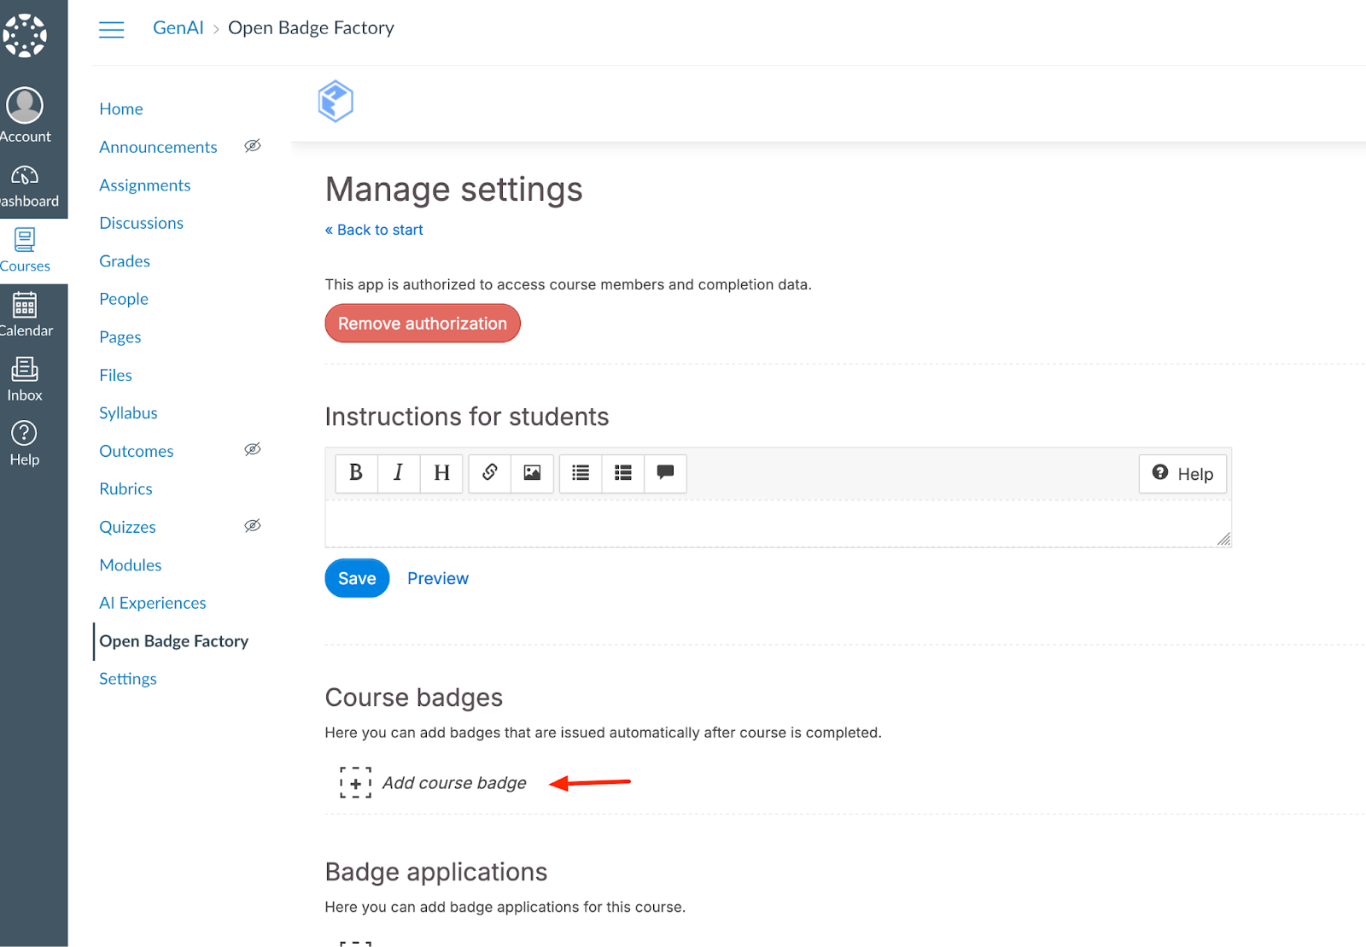Image resolution: width=1366 pixels, height=947 pixels.
Task: Select the ordered list icon
Action: tap(623, 473)
